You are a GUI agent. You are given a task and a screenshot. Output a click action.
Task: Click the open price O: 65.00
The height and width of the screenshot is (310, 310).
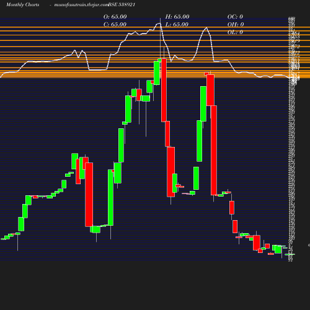click(115, 17)
